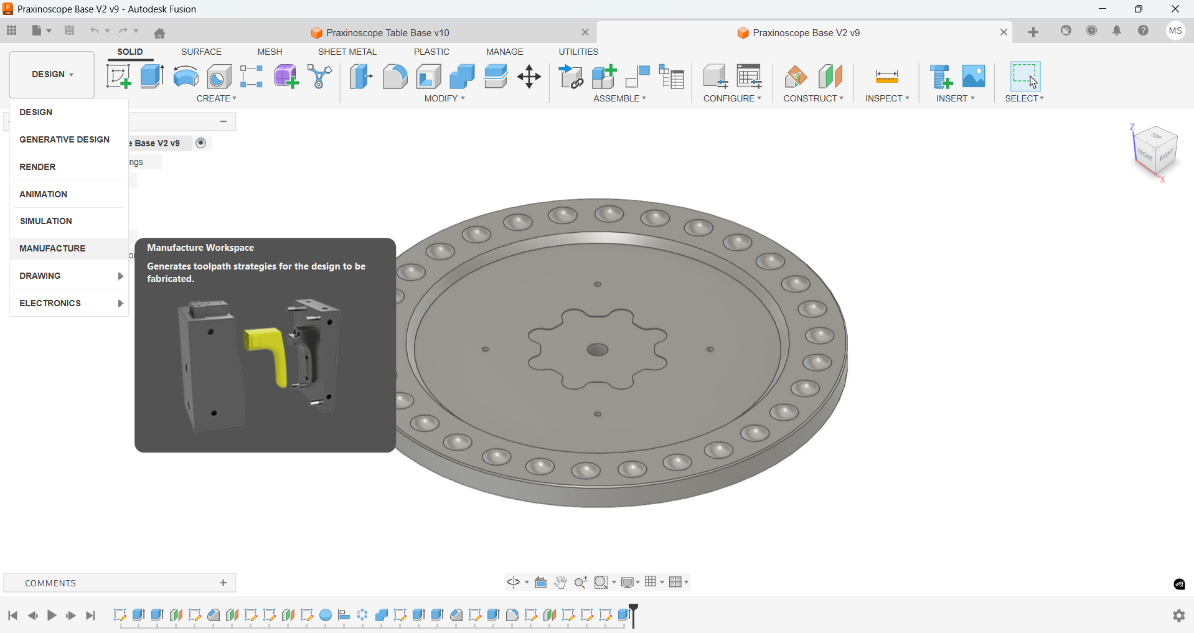Switch to the UTILITIES ribbon tab
Viewport: 1194px width, 633px height.
click(578, 52)
